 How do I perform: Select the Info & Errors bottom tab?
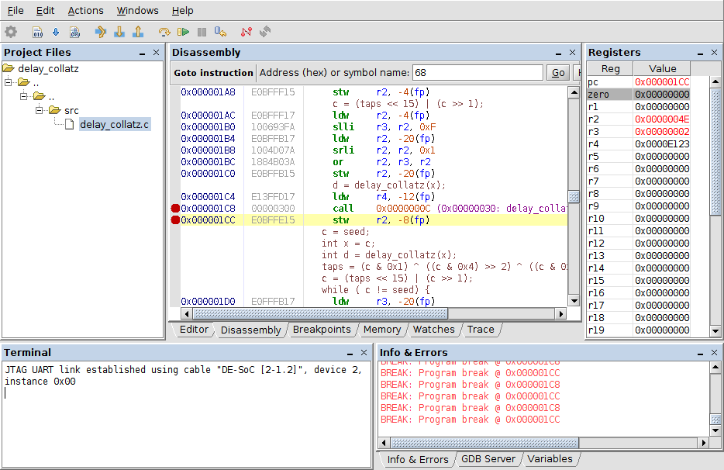(x=417, y=459)
